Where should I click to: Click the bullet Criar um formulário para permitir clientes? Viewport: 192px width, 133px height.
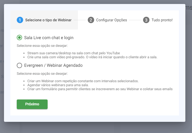[100, 89]
